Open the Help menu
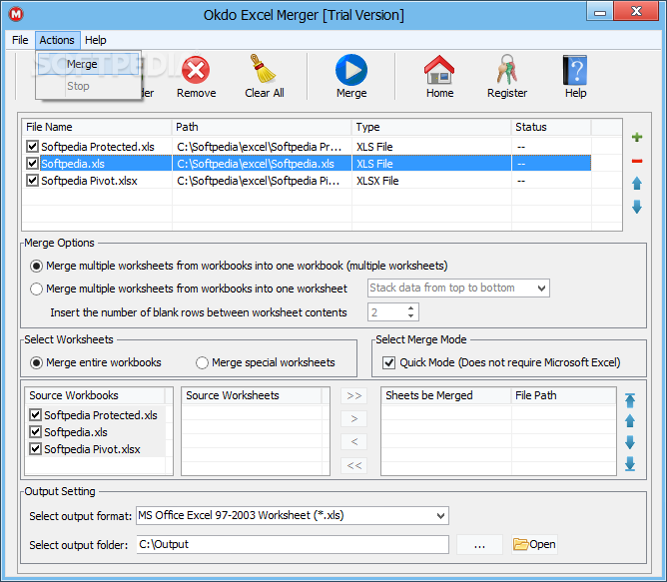The height and width of the screenshot is (582, 667). (x=95, y=40)
